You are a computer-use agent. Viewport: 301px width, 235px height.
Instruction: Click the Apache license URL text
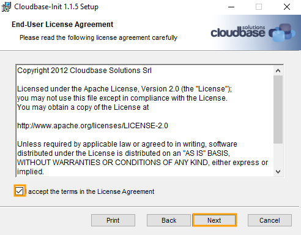point(92,125)
